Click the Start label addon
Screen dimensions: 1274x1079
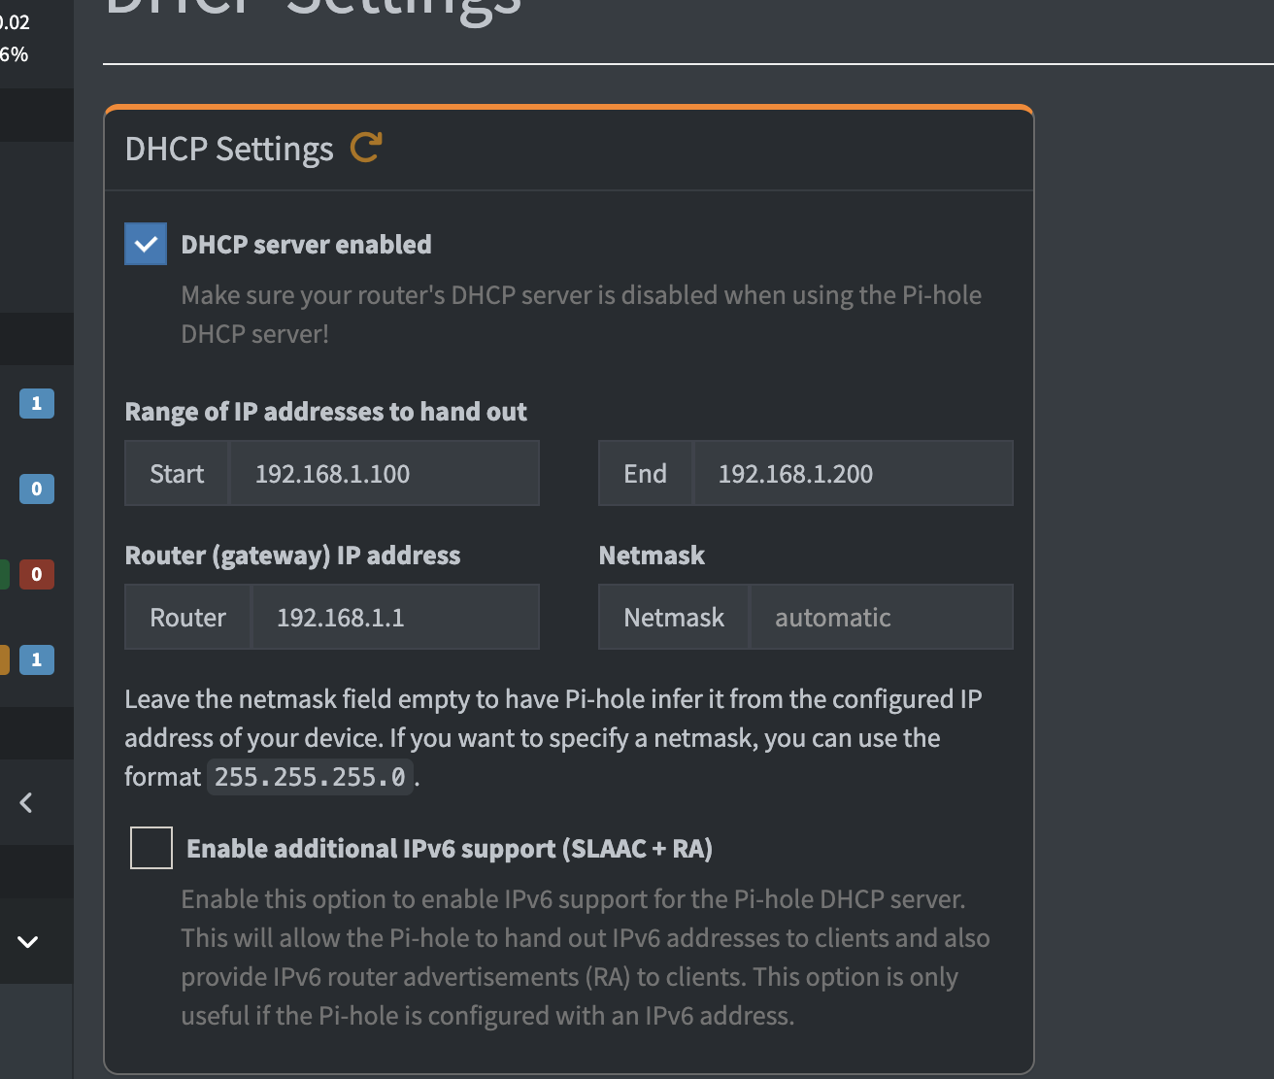[x=177, y=473]
